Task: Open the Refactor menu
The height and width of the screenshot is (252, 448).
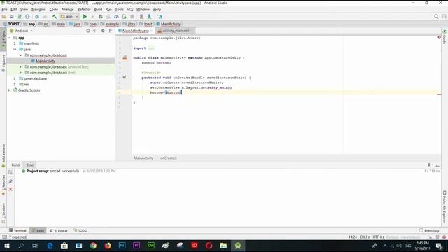Action: (x=84, y=9)
